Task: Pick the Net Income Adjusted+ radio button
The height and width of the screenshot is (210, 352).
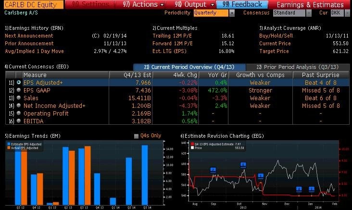Action: [19, 105]
